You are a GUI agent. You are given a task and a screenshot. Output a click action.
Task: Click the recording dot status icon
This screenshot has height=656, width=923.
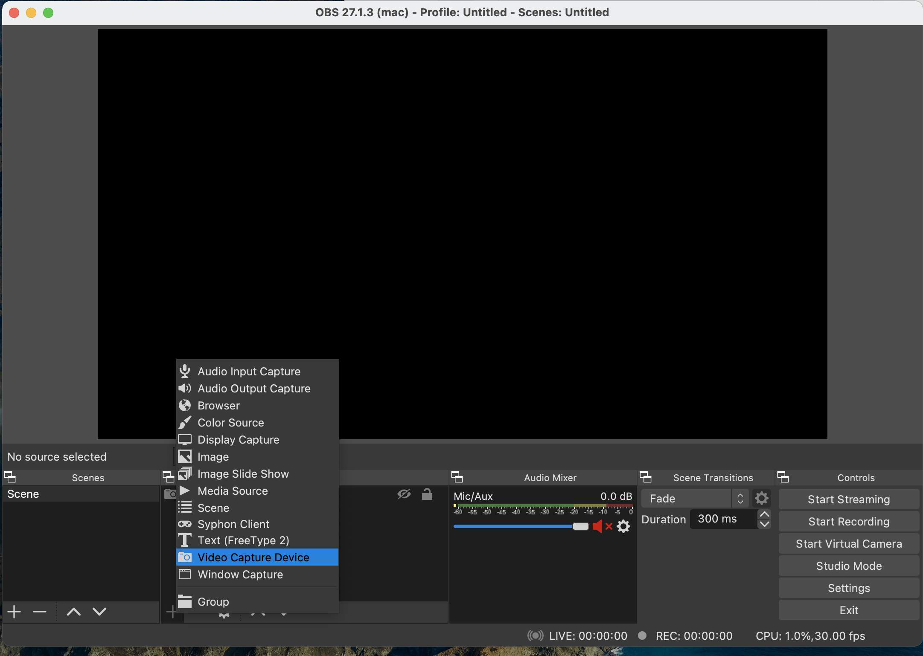(x=642, y=636)
